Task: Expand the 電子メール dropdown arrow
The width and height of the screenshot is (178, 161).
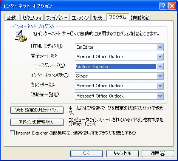Action: point(160,57)
